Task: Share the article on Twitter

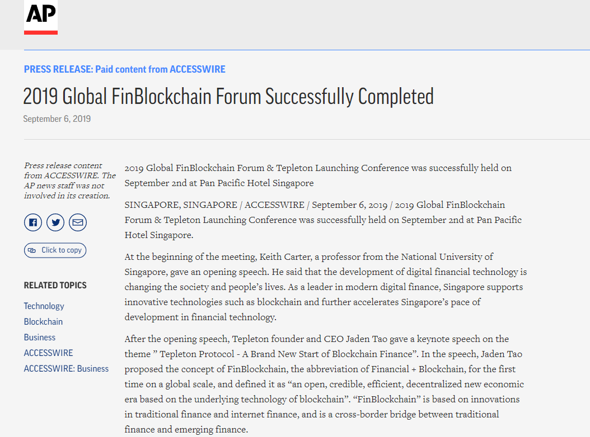Action: tap(55, 222)
